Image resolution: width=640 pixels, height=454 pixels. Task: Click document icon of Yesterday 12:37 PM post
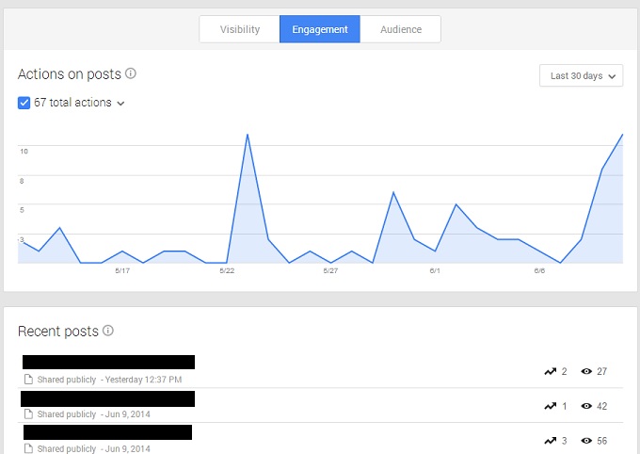coord(28,380)
